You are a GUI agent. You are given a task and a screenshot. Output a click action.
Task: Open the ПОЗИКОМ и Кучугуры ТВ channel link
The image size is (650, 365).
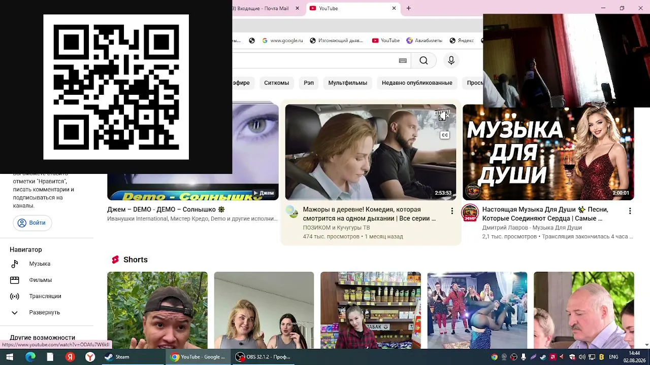[336, 228]
